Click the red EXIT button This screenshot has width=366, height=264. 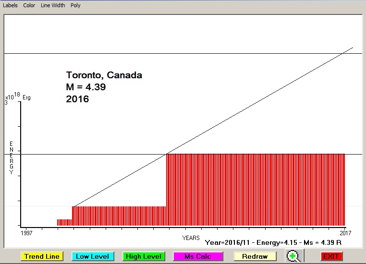coord(331,256)
